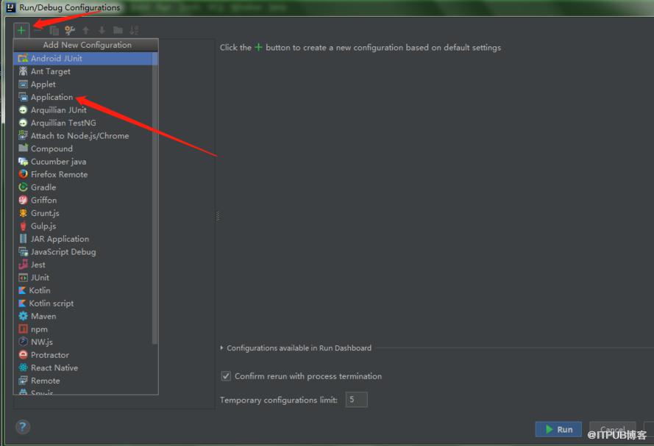654x446 pixels.
Task: Click the Move Down arrow icon
Action: point(102,30)
